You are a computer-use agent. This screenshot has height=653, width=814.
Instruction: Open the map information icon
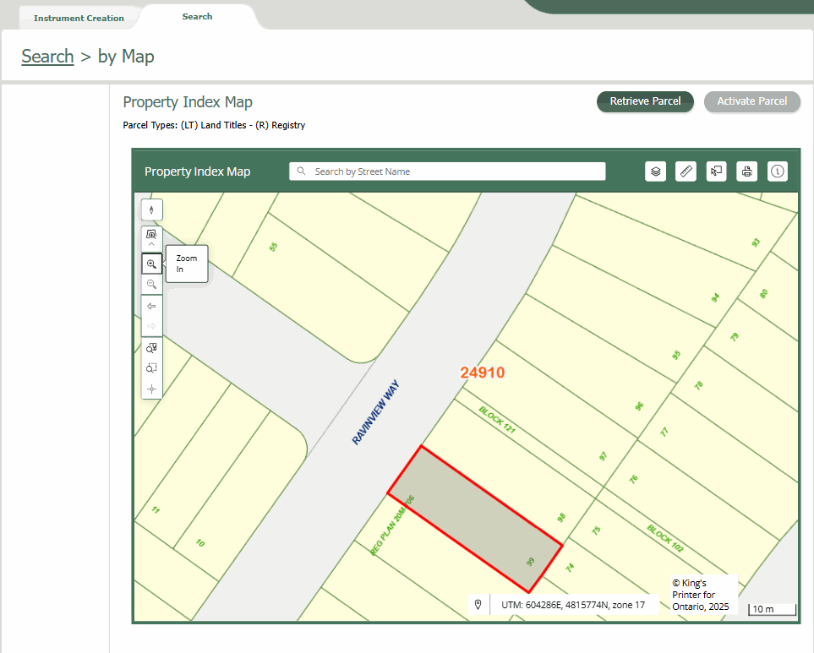pyautogui.click(x=777, y=171)
